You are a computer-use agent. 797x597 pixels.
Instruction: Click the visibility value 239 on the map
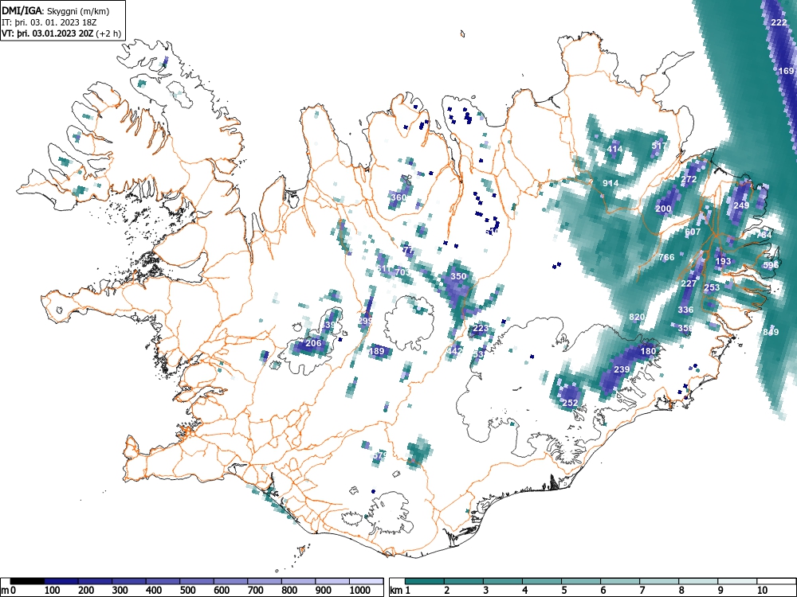(x=622, y=369)
